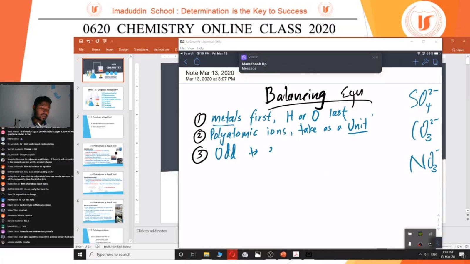Open AirServer Help menu
The width and height of the screenshot is (470, 264).
tap(200, 48)
